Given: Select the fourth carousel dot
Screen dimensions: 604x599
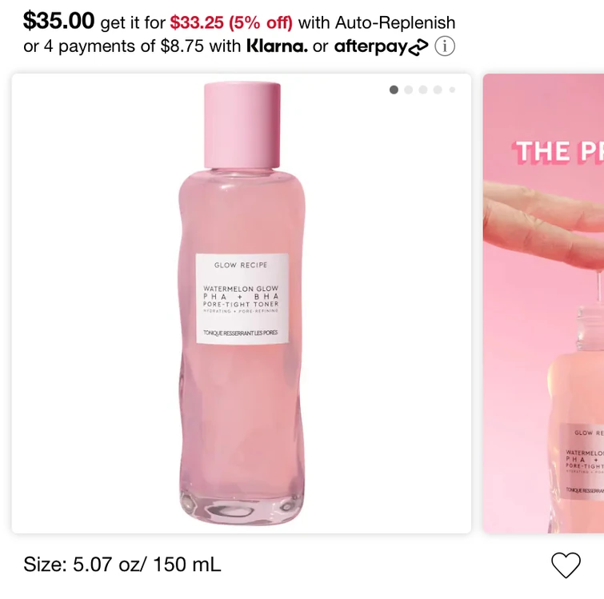Looking at the screenshot, I should click(x=438, y=90).
